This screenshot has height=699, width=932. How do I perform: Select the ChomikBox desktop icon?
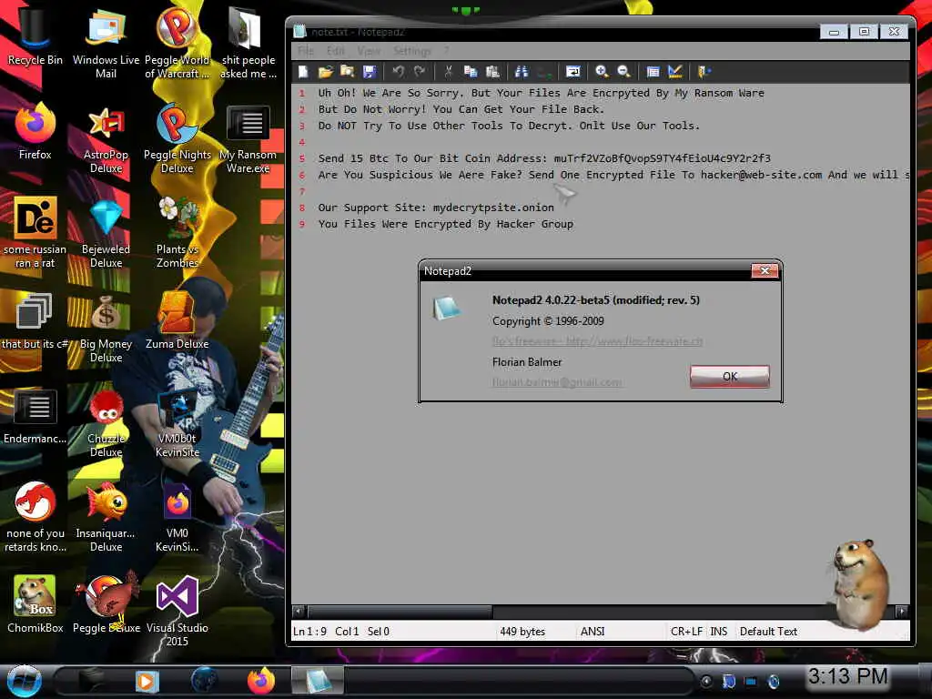[x=35, y=604]
